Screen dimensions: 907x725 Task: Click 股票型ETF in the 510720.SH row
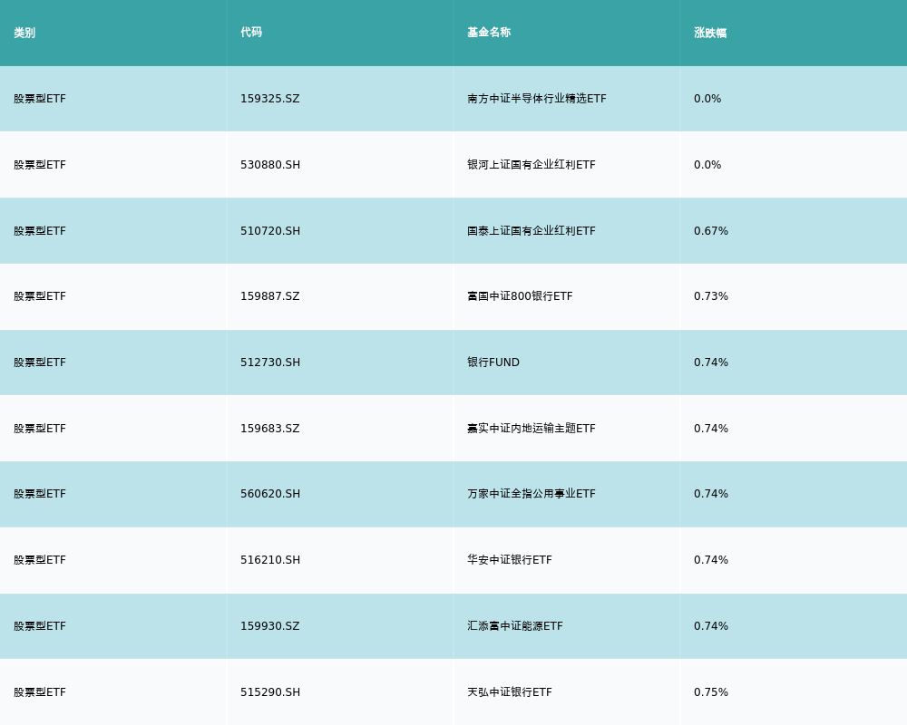coord(40,231)
